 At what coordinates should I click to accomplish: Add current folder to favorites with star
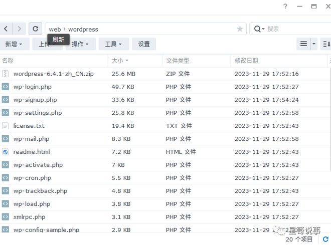[240, 29]
